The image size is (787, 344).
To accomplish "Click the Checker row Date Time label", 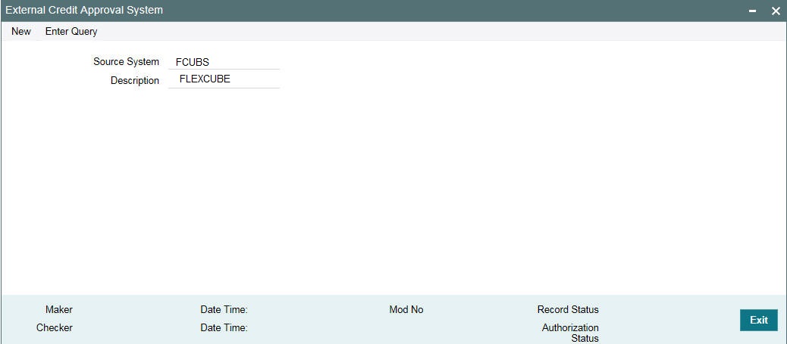I will (x=224, y=327).
